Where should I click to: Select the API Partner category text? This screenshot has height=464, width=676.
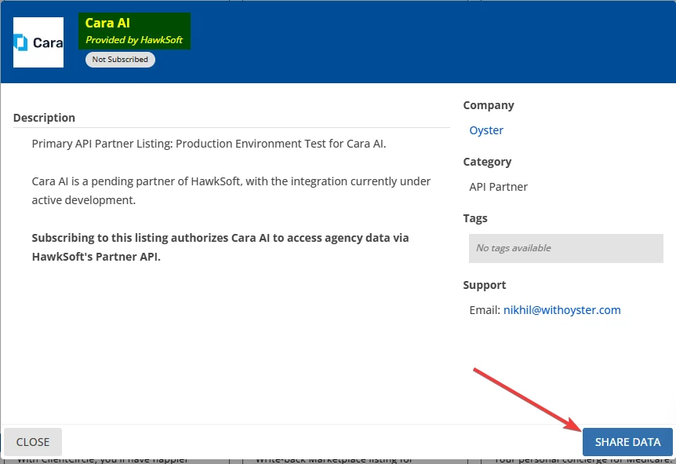tap(498, 187)
